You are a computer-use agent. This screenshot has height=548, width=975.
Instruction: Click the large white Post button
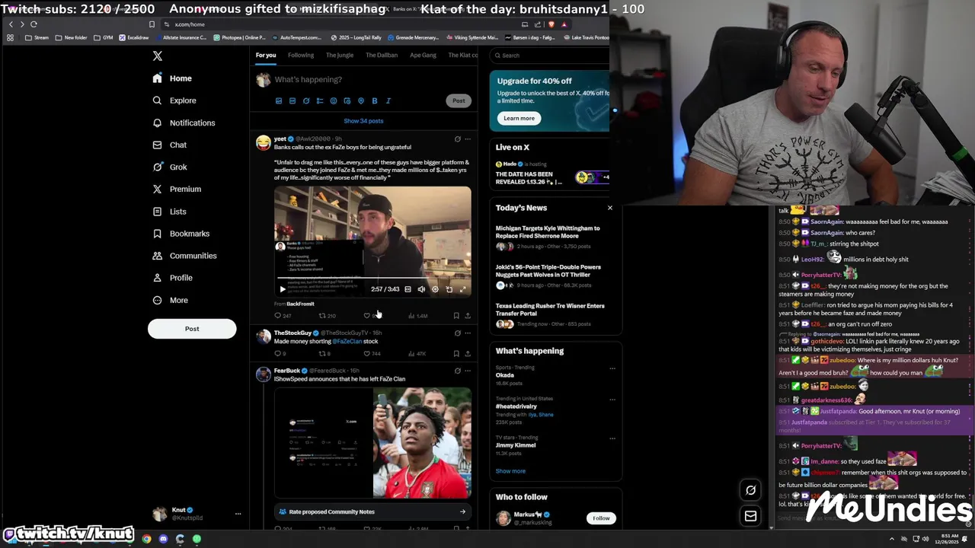(192, 329)
